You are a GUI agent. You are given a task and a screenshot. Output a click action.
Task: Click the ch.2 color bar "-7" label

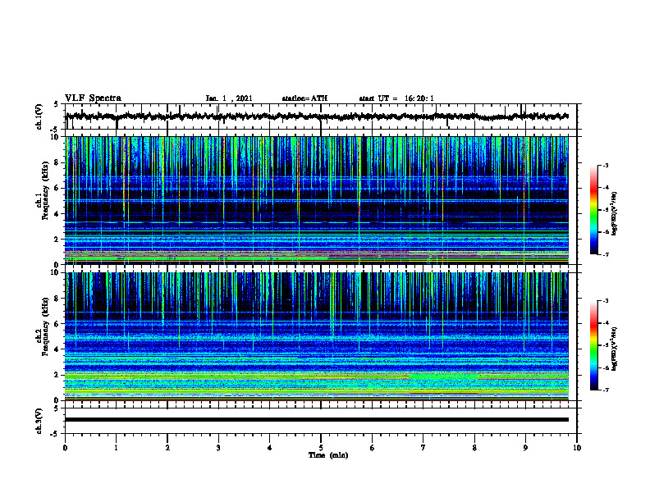coord(605,390)
